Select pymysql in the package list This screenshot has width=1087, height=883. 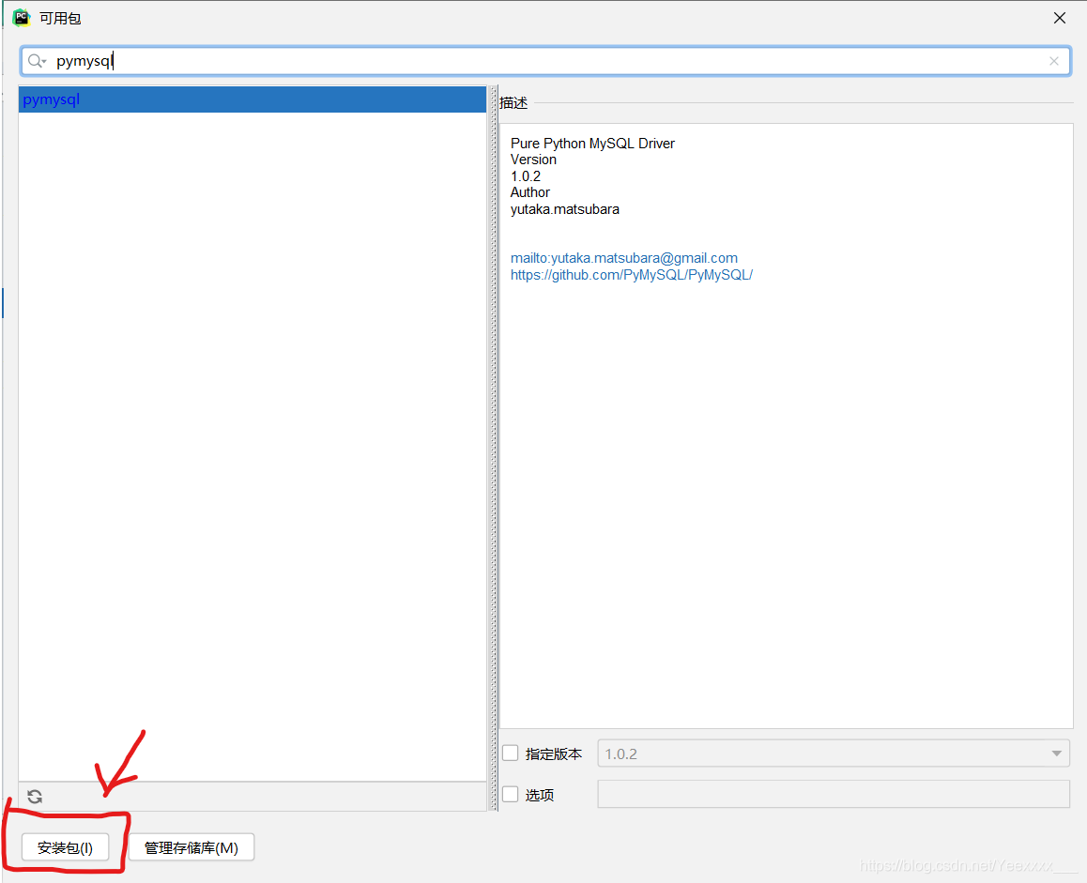253,99
